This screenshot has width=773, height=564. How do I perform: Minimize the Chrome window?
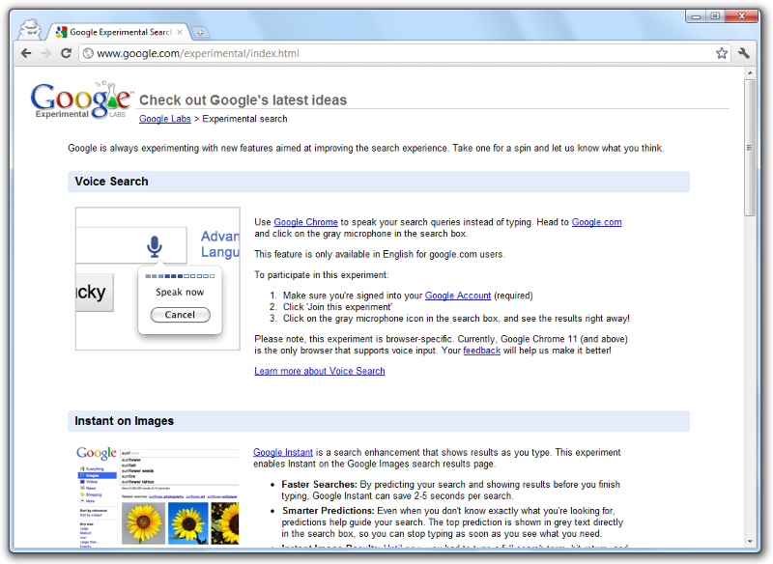(696, 16)
